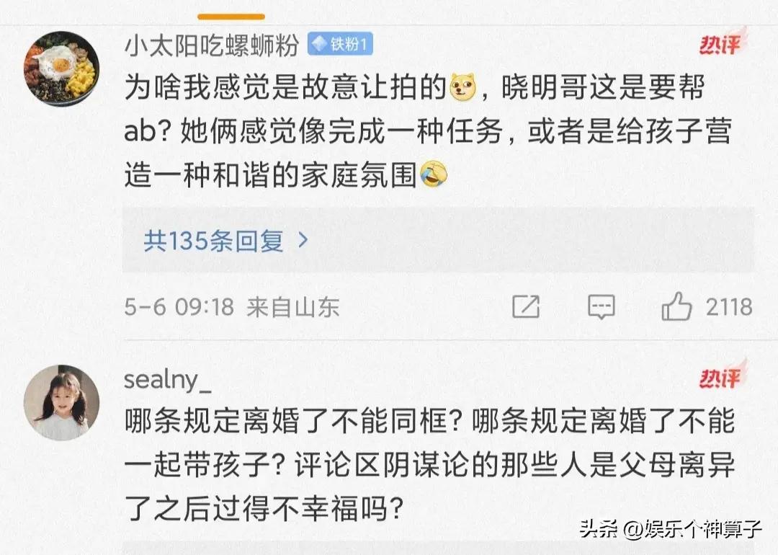The width and height of the screenshot is (778, 555).
Task: Tap sealny_'s comment text about 离婚了不能同框
Action: 429,466
